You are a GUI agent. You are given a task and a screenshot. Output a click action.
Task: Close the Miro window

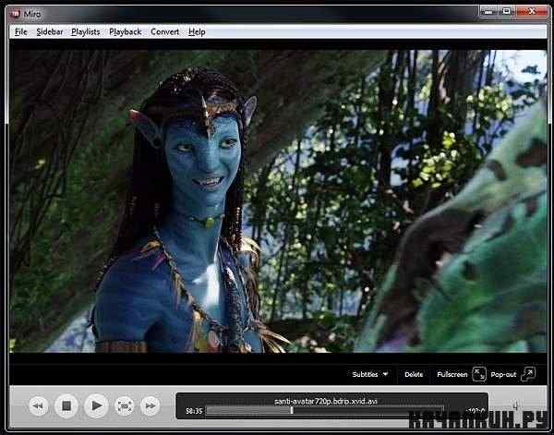pos(532,12)
